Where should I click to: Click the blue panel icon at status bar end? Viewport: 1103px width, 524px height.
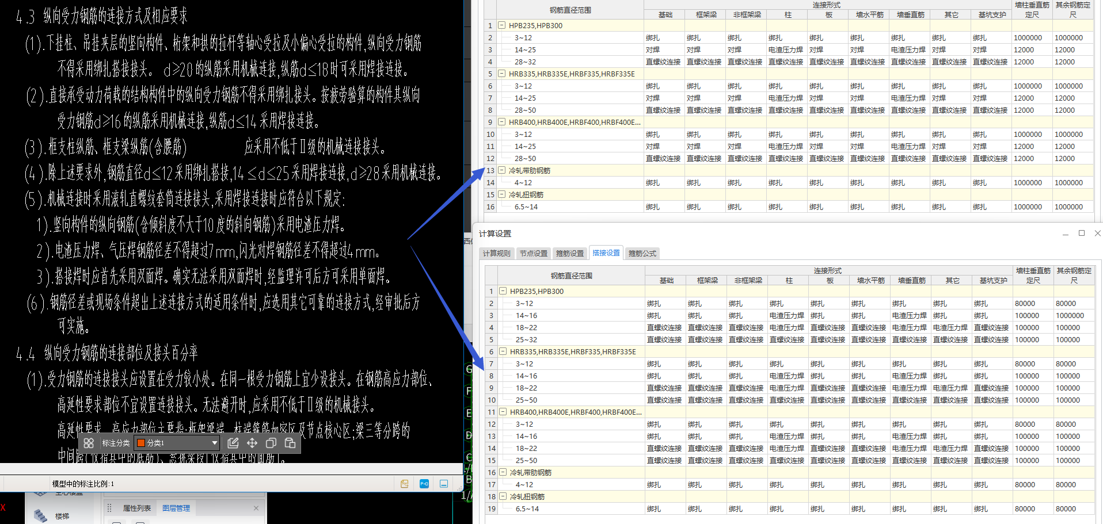click(x=444, y=484)
